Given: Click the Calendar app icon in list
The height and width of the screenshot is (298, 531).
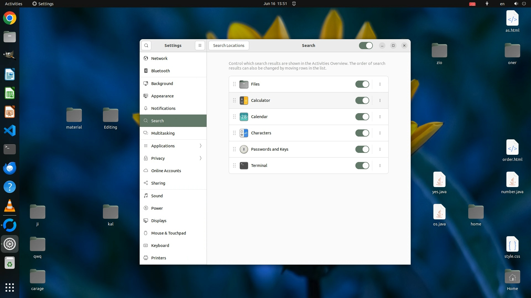Looking at the screenshot, I should click(x=244, y=117).
